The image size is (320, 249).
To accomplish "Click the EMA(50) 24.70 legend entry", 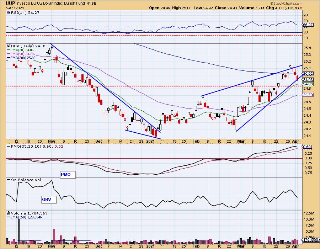I will (x=20, y=54).
